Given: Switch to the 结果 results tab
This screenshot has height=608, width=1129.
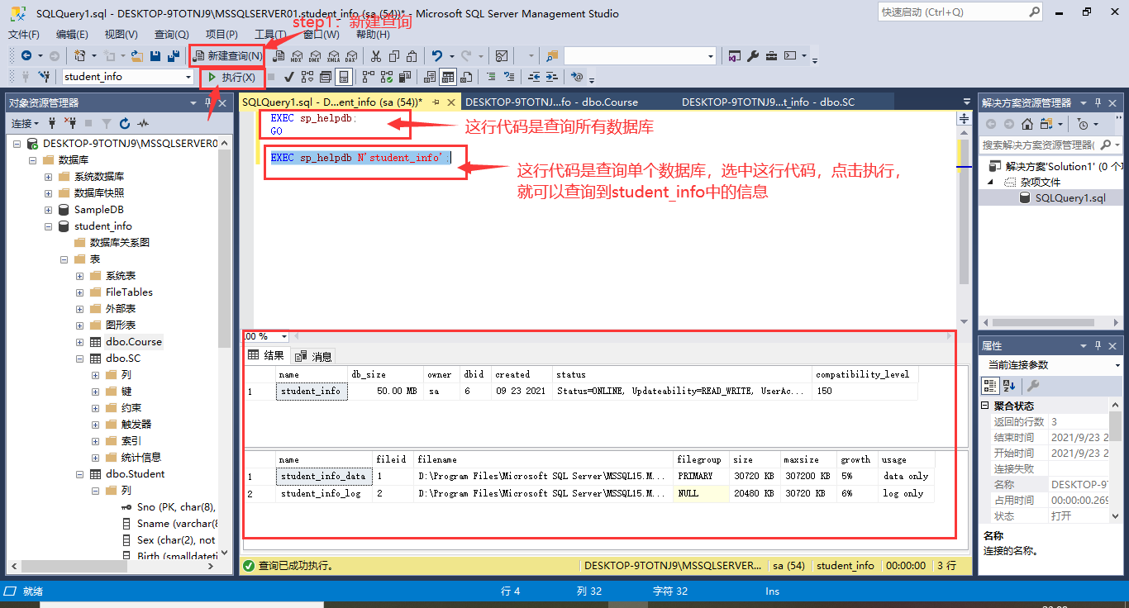Looking at the screenshot, I should point(266,356).
